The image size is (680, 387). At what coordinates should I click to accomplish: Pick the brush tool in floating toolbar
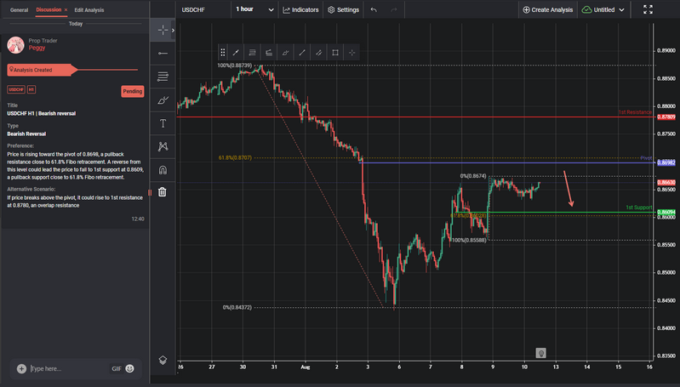285,53
